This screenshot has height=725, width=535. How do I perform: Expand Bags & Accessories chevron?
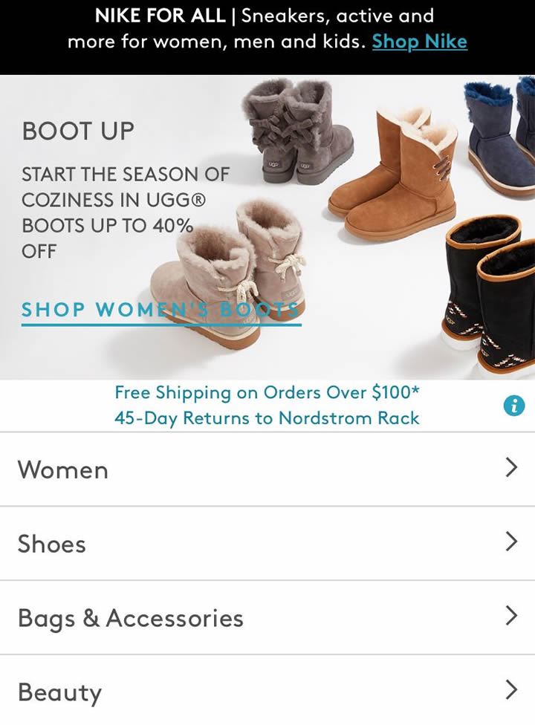tap(511, 615)
